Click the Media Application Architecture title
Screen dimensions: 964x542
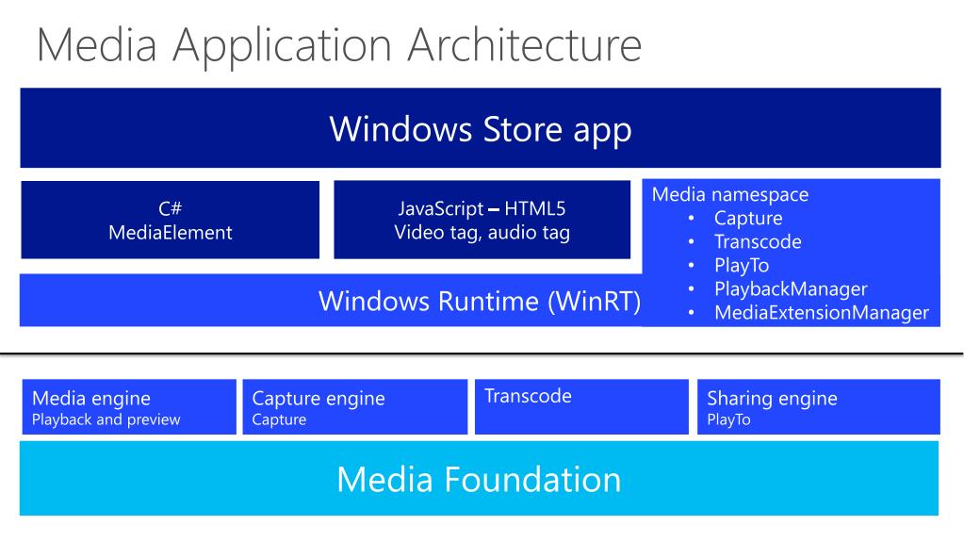(x=338, y=45)
